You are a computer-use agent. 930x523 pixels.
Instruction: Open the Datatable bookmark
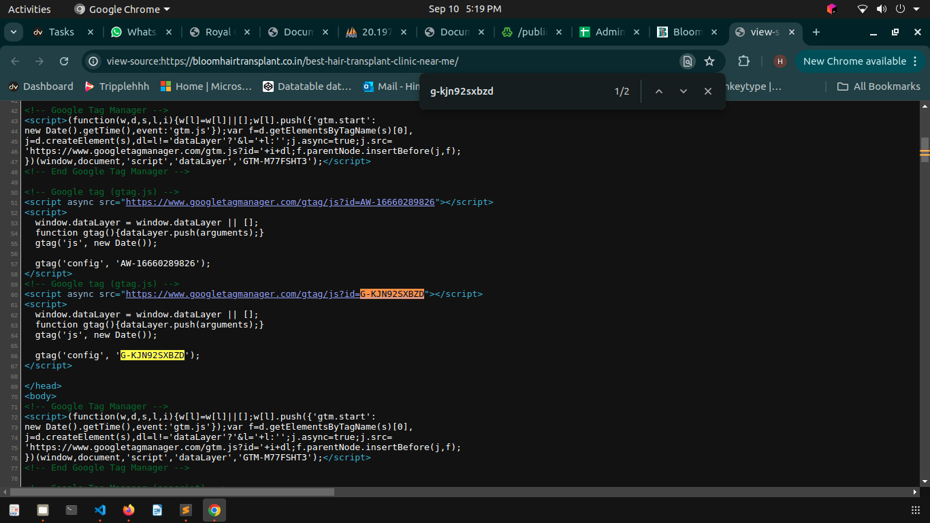click(307, 86)
